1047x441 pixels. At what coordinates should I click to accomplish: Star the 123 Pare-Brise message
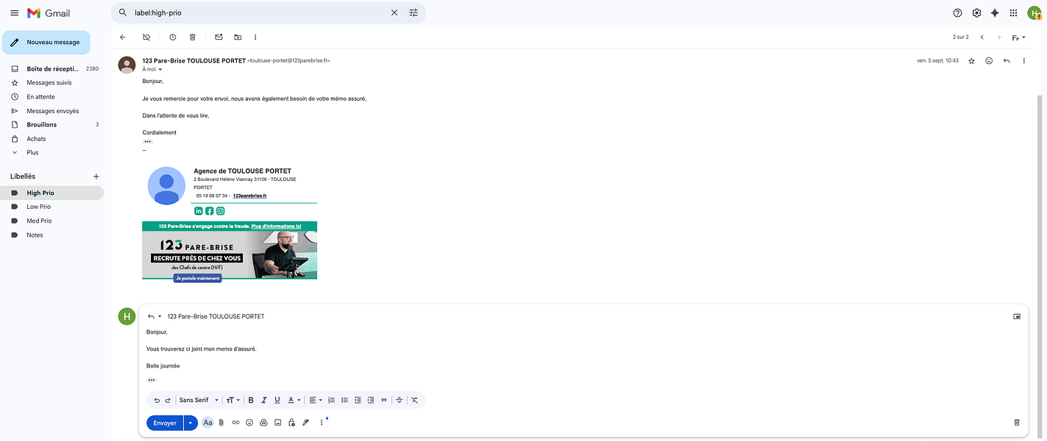971,60
